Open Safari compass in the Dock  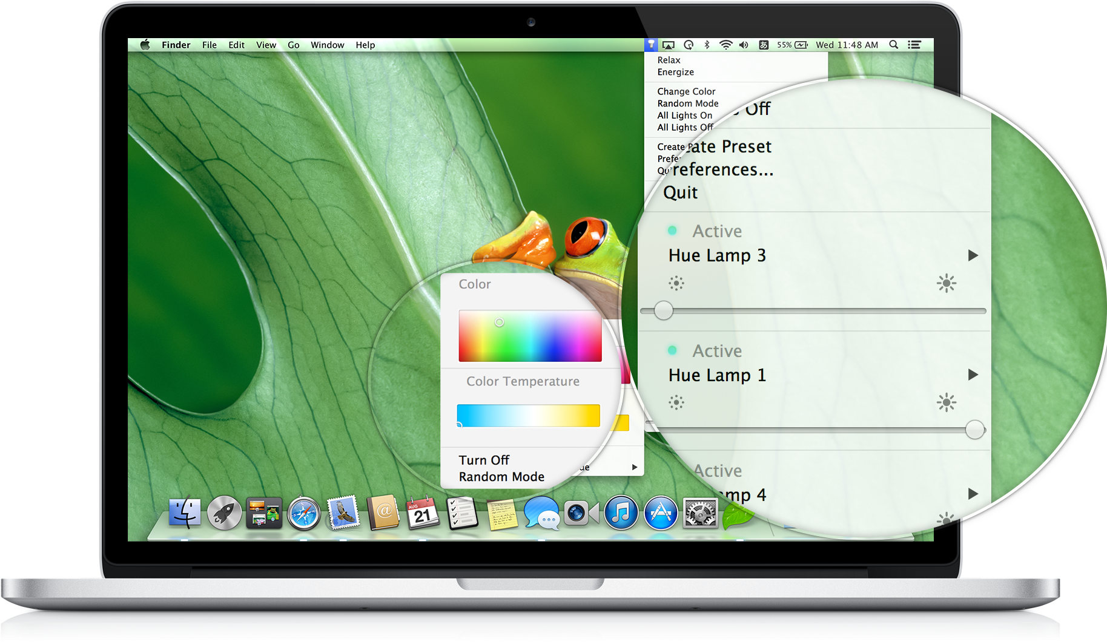pos(303,513)
